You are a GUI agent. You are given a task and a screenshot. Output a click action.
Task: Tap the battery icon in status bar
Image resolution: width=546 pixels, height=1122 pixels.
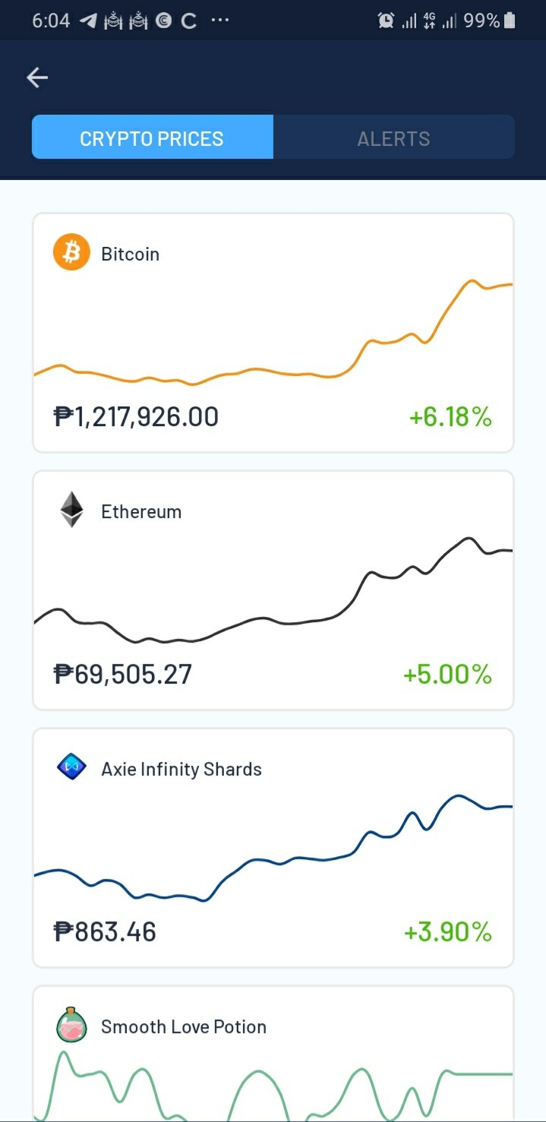tap(510, 21)
